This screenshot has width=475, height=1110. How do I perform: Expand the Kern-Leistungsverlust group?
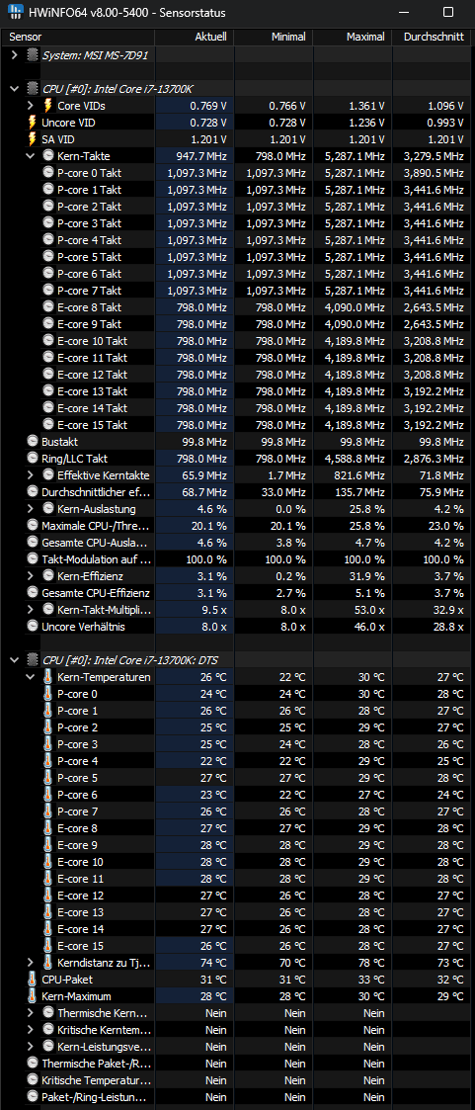click(31, 1047)
